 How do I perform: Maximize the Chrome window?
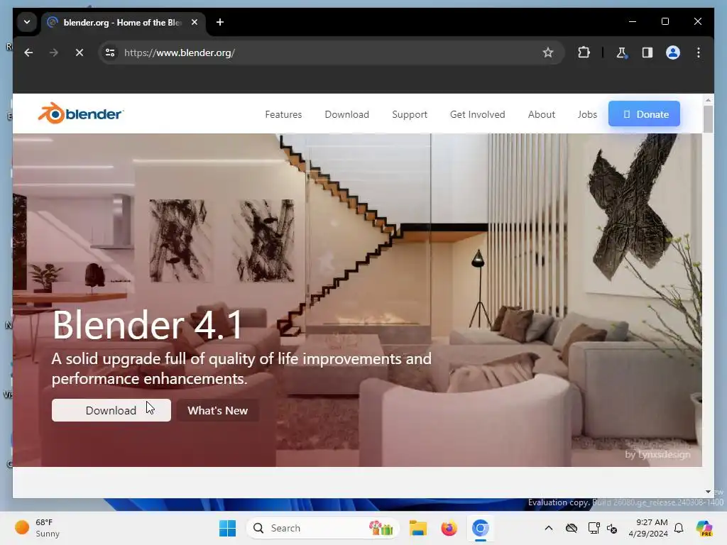(x=665, y=21)
